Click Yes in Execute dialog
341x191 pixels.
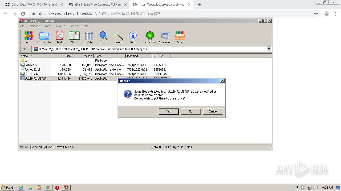point(169,111)
